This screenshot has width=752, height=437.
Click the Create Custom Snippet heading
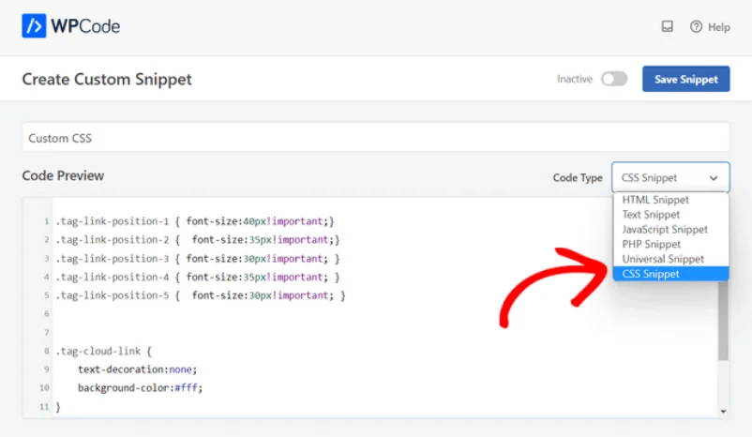[107, 79]
